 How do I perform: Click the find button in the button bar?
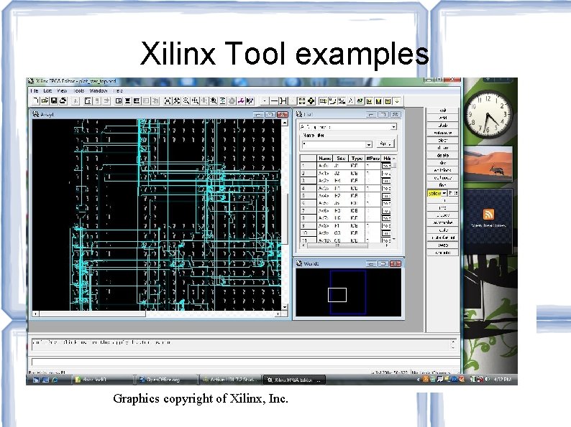pyautogui.click(x=442, y=185)
